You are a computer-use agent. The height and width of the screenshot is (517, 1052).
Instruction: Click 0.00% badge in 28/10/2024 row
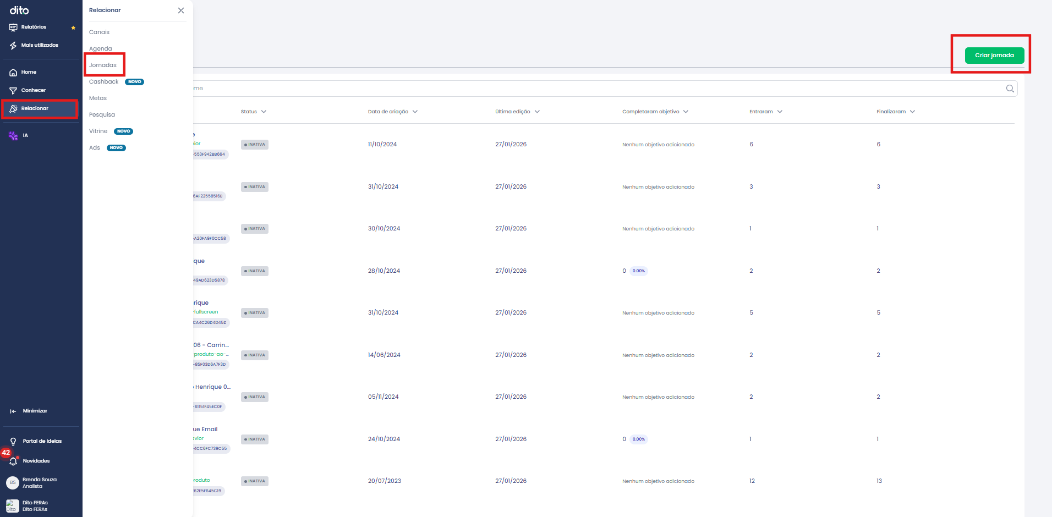coord(638,271)
